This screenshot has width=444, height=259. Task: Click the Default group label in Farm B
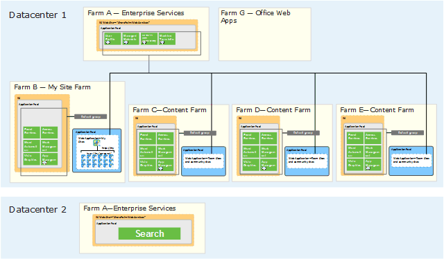pos(91,116)
